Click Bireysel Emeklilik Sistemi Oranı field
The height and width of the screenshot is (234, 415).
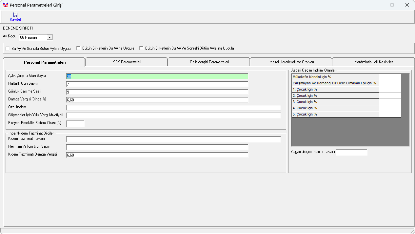coord(75,123)
